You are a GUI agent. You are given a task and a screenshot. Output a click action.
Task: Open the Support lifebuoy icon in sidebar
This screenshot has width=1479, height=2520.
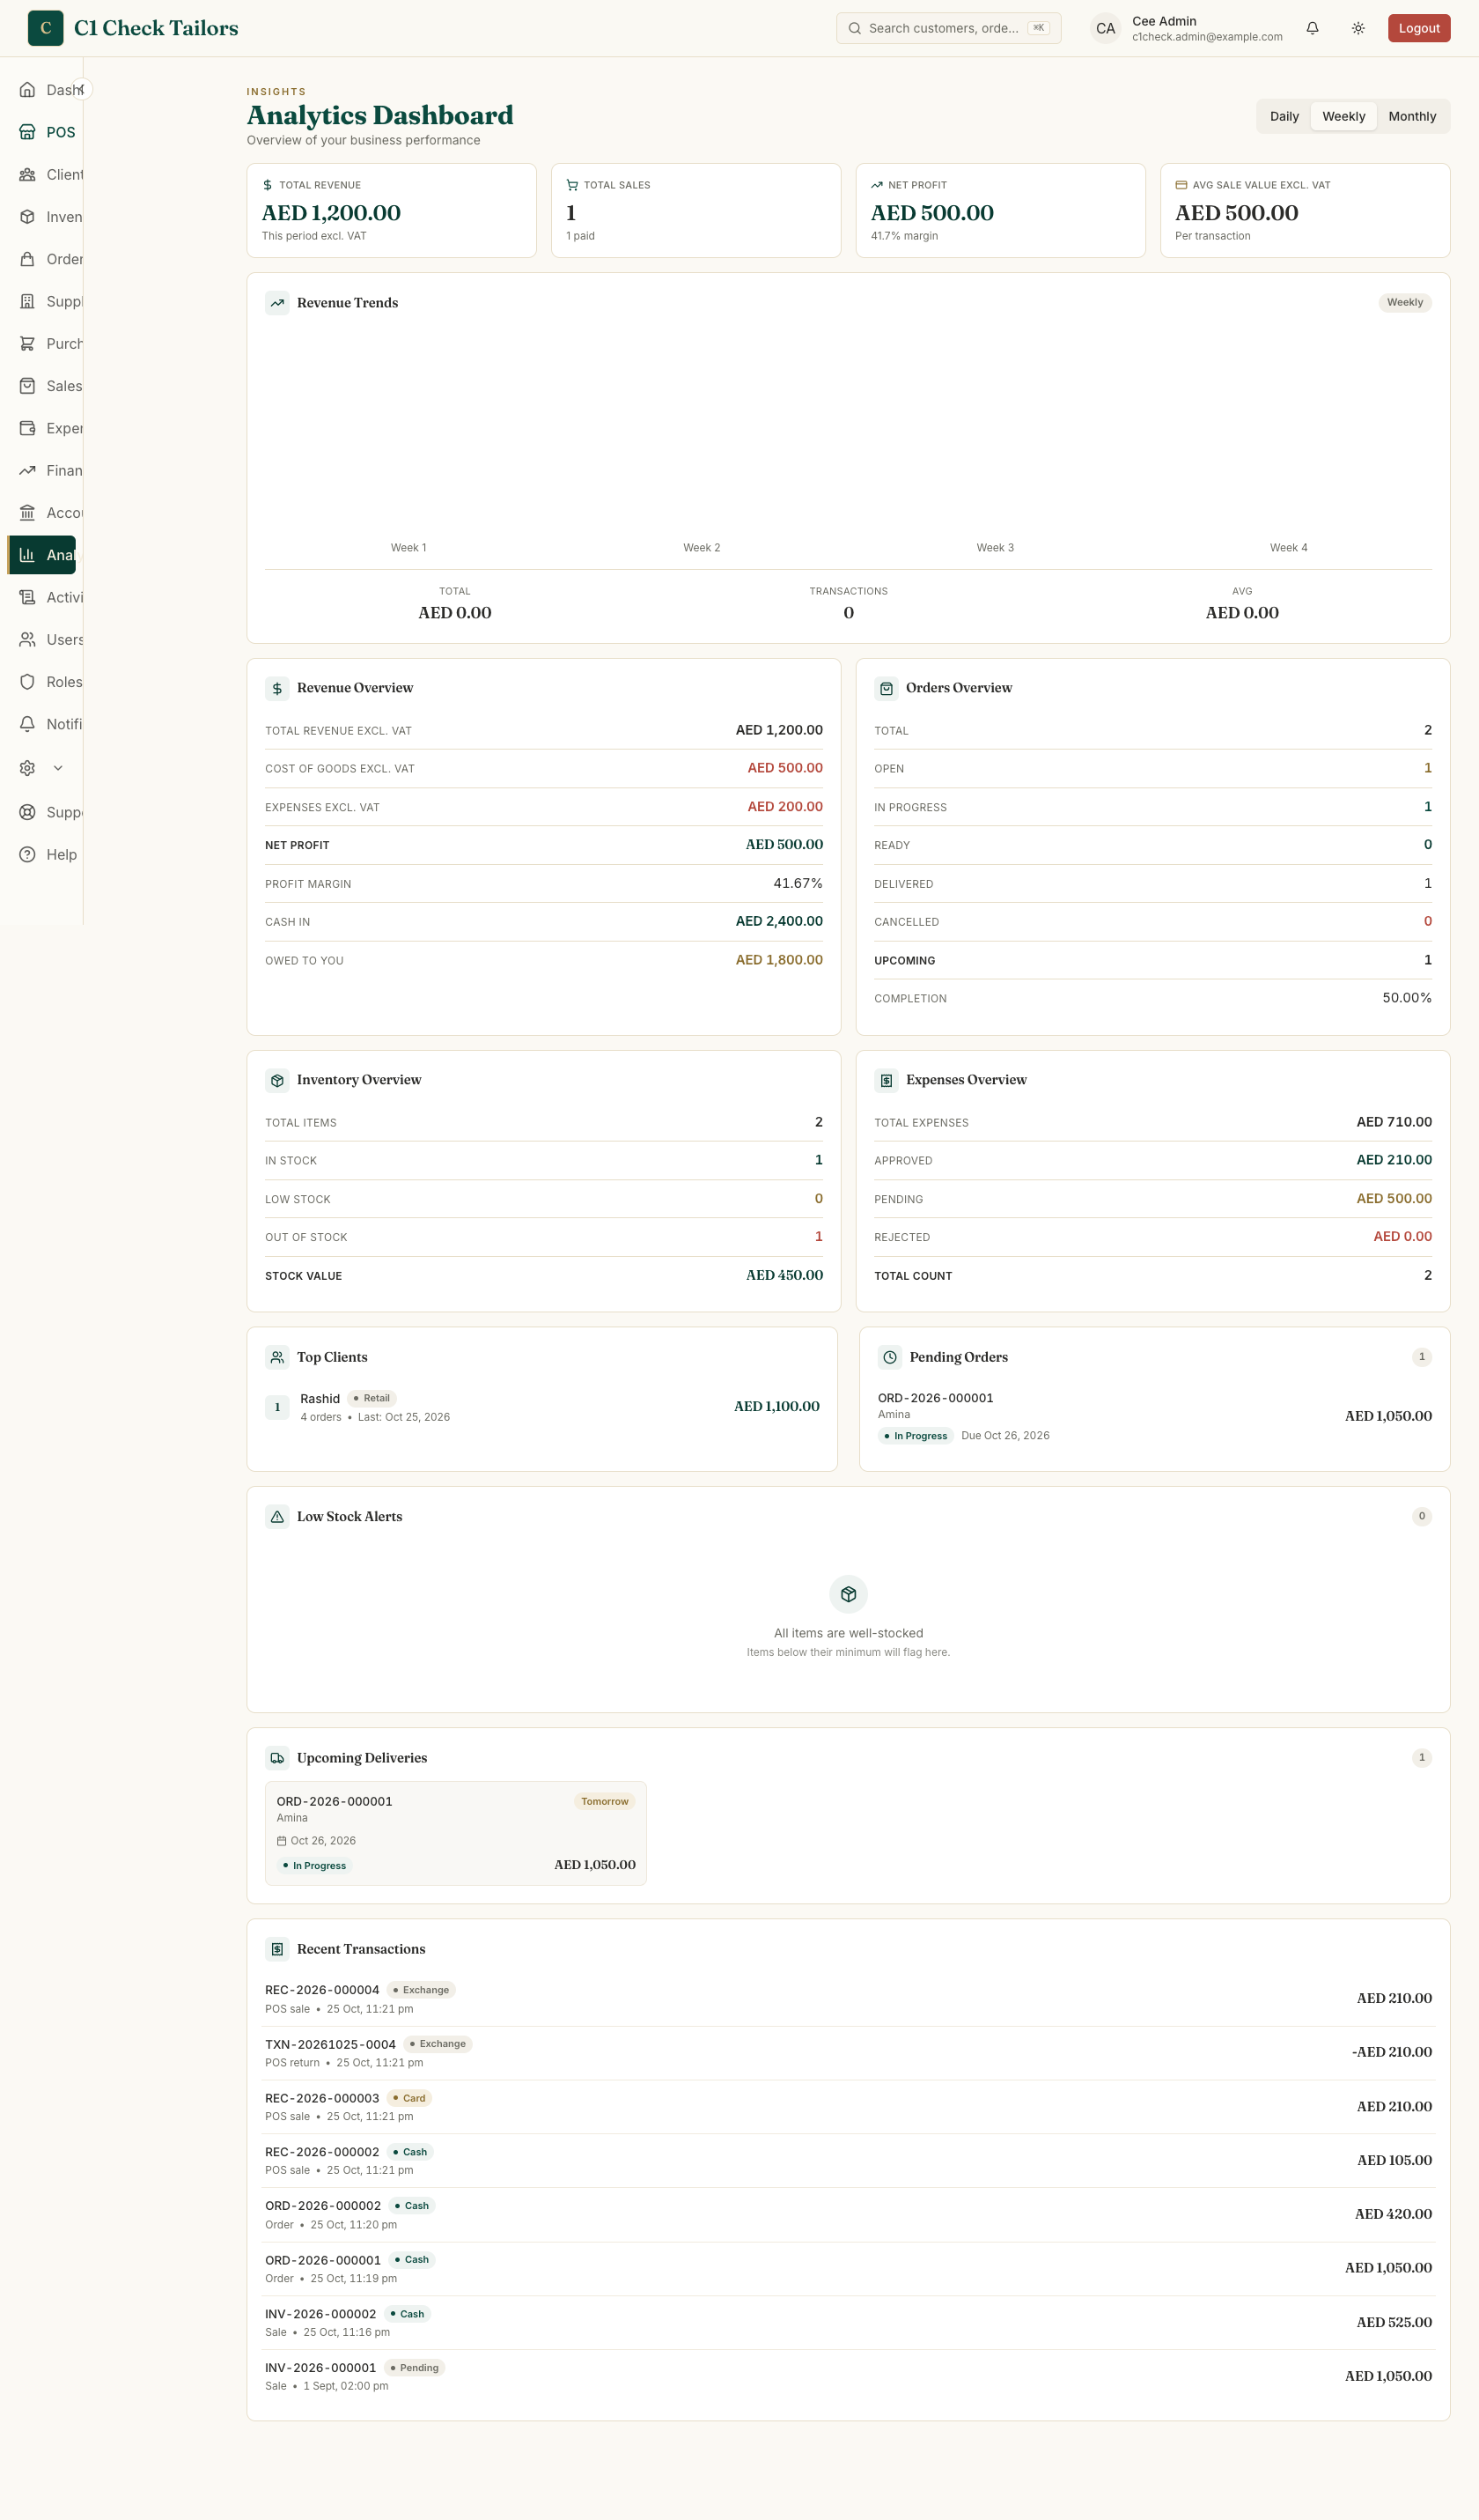coord(27,812)
